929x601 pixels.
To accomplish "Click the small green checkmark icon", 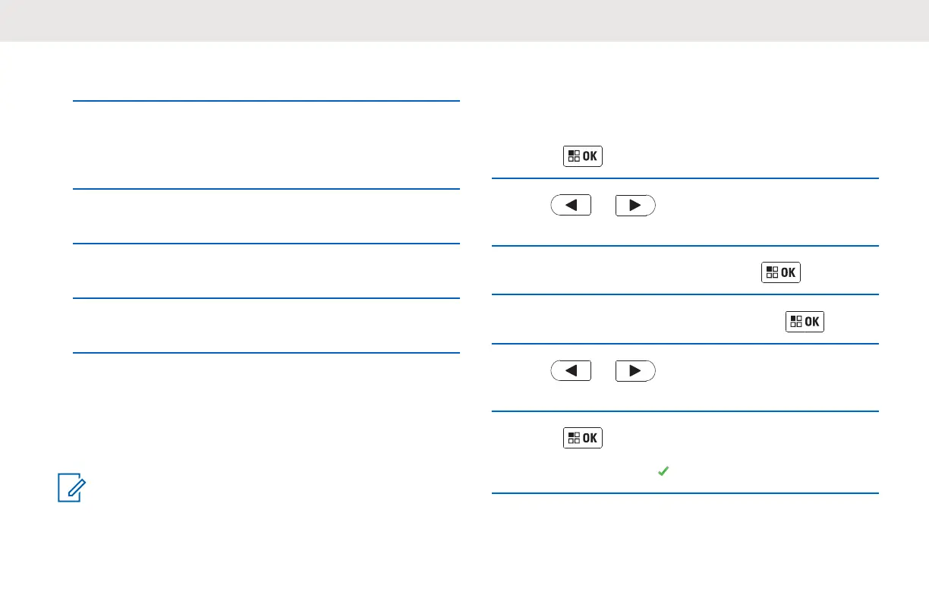I will point(663,471).
